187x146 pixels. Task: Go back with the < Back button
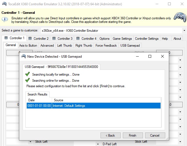pyautogui.click(x=110, y=136)
